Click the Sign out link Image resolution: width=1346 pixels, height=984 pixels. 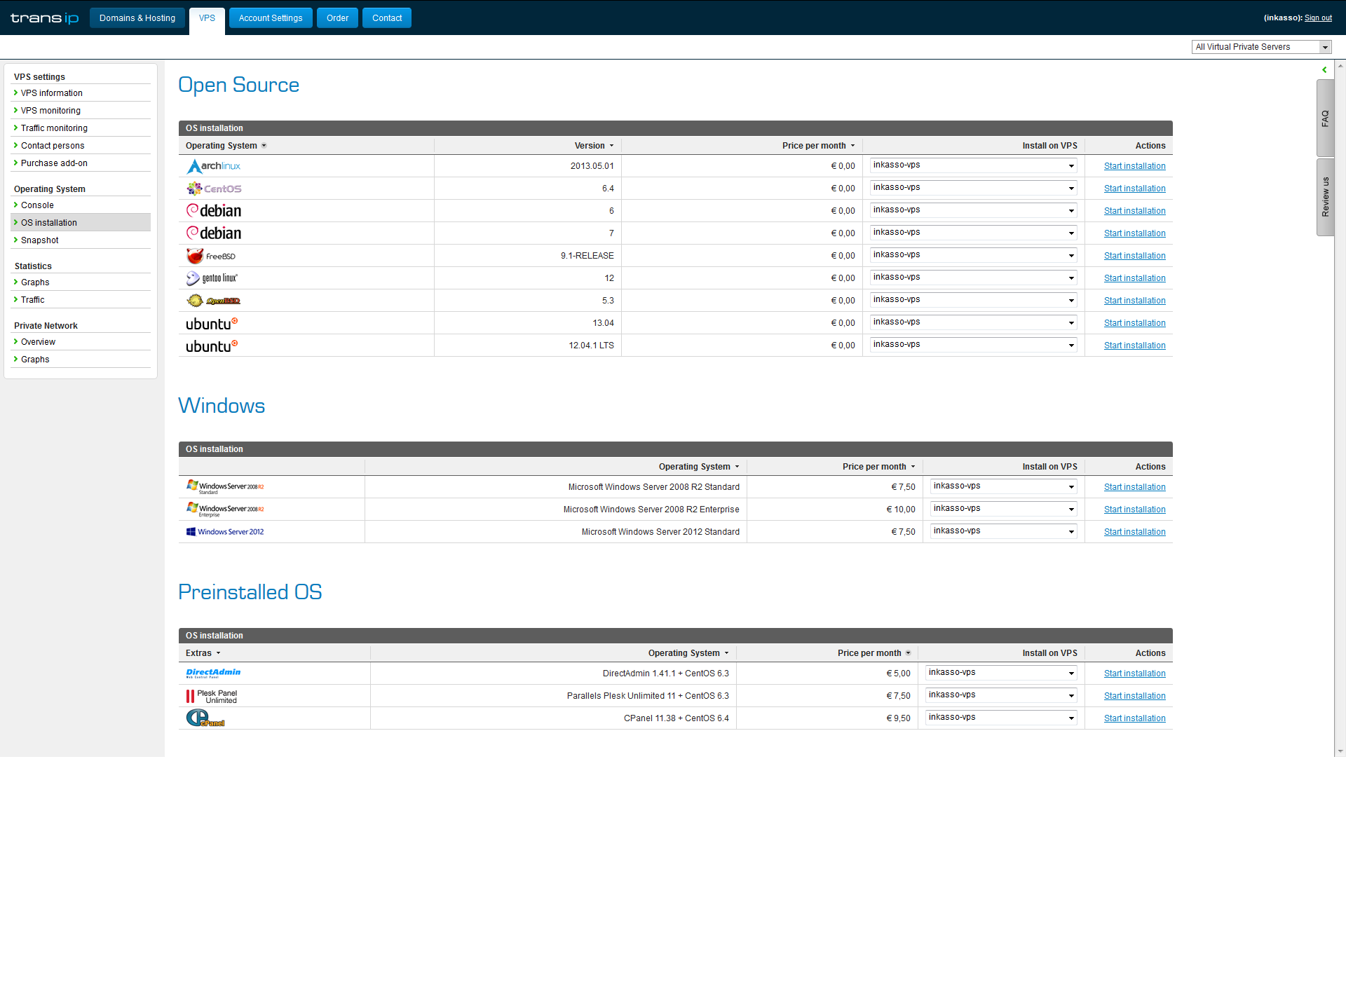1318,18
